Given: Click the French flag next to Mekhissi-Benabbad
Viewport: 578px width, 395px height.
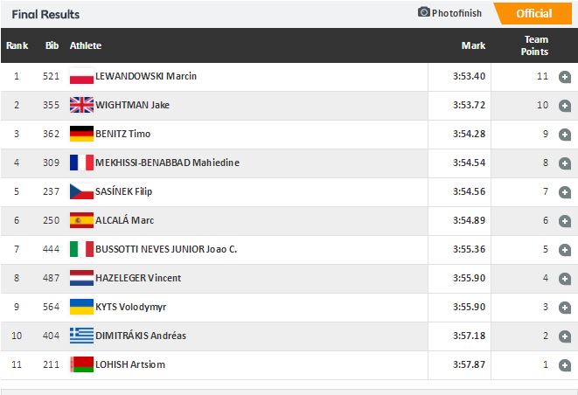Looking at the screenshot, I should click(x=81, y=163).
